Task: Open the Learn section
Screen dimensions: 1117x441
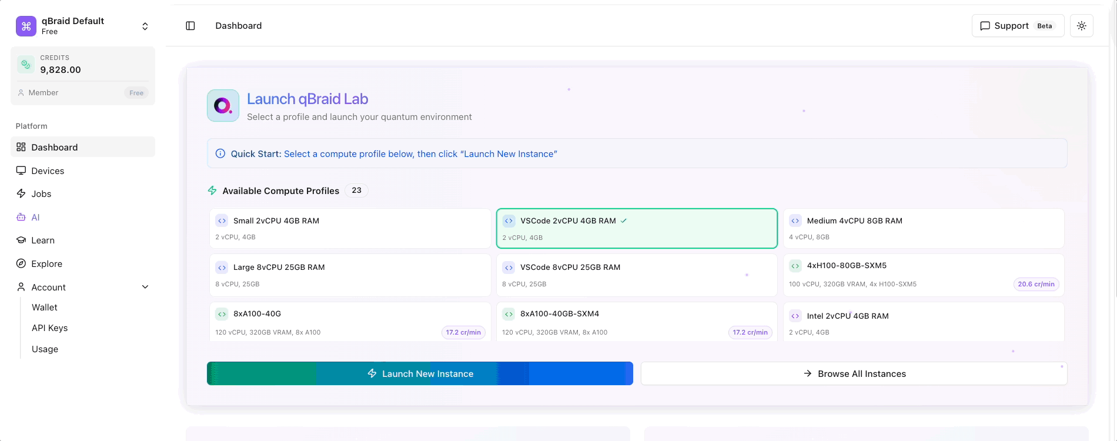Action: click(83, 240)
